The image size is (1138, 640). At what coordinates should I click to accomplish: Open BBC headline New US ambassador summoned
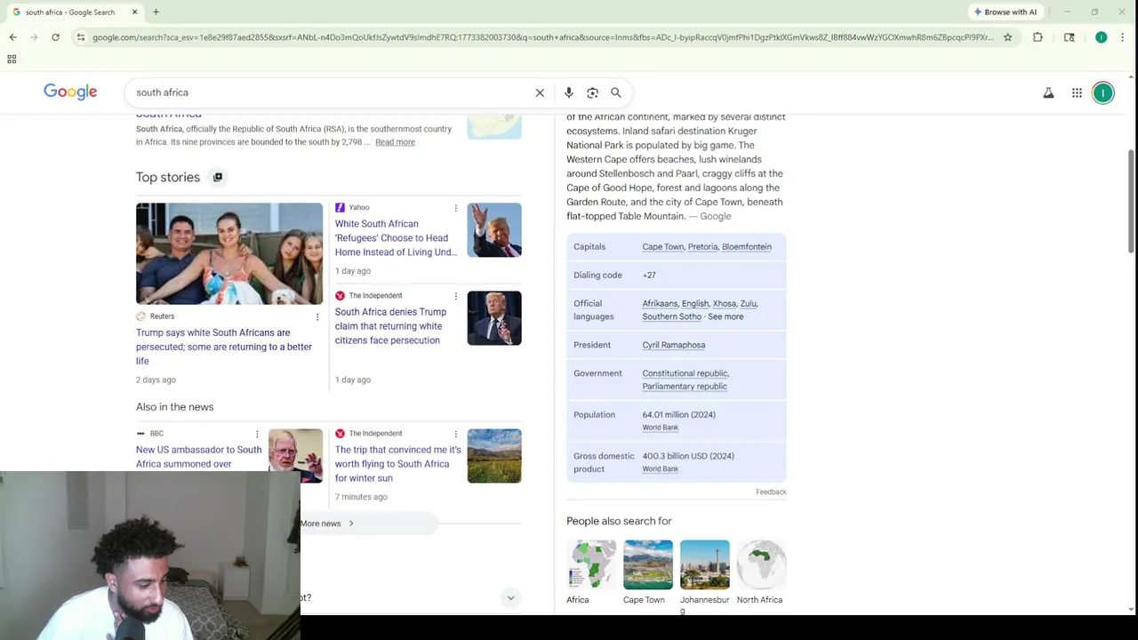pos(198,457)
